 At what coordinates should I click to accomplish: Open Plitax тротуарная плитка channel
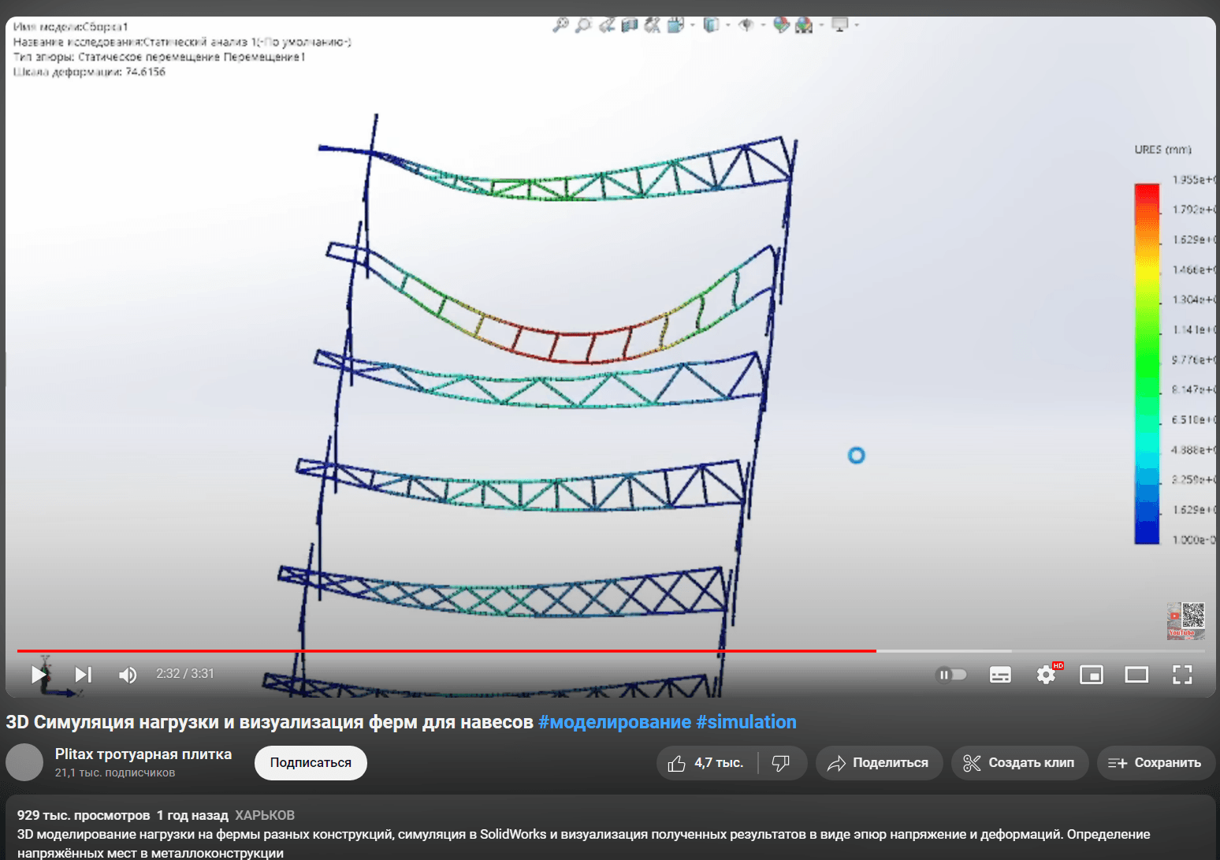tap(143, 754)
